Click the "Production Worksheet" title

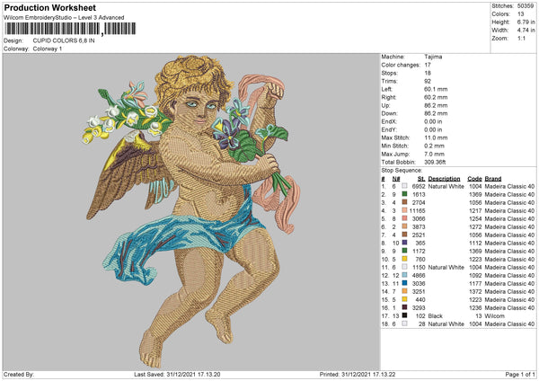[x=49, y=8]
